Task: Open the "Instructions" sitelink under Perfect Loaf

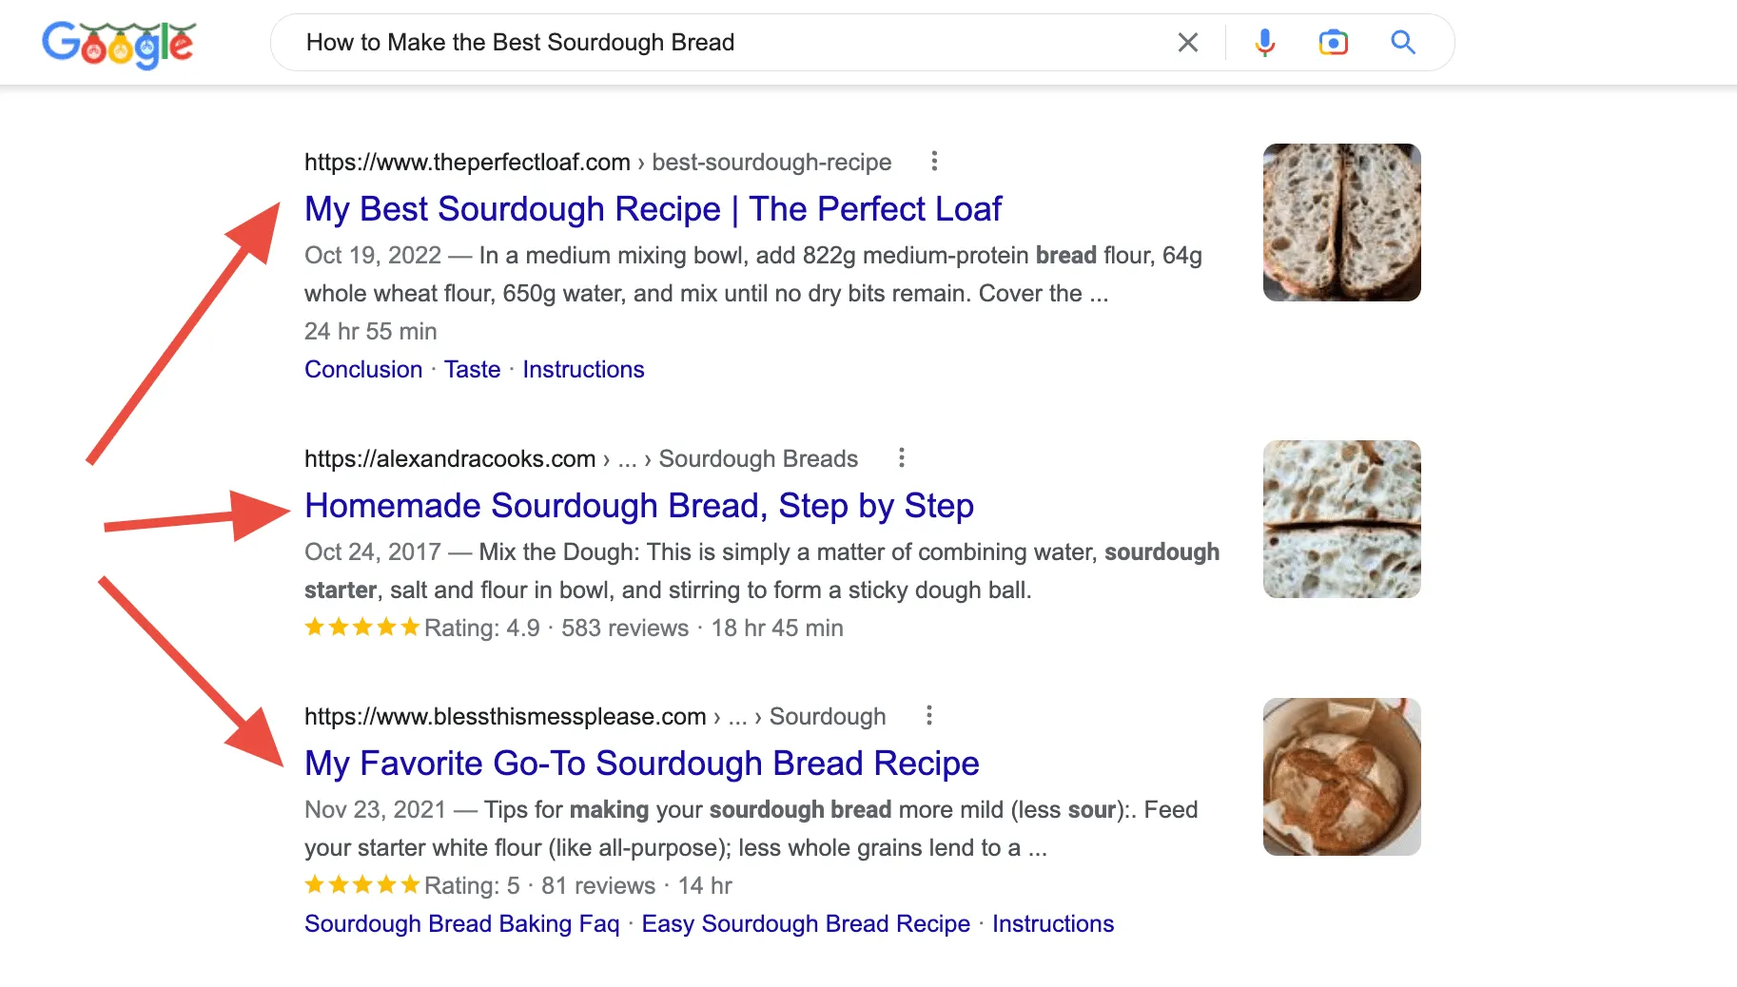Action: click(583, 369)
